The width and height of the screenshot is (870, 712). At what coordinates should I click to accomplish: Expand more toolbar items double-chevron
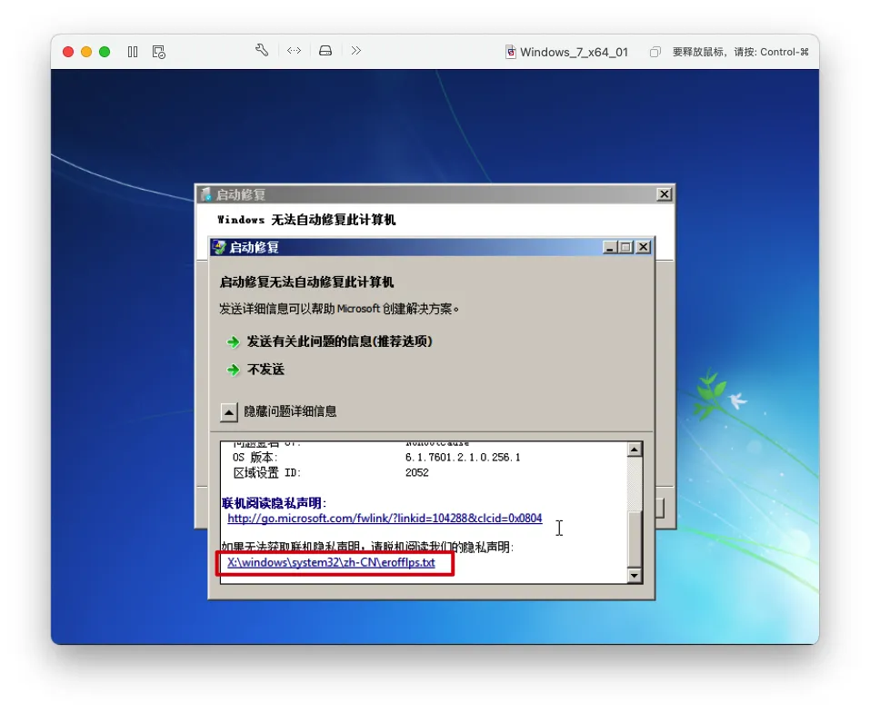coord(356,51)
